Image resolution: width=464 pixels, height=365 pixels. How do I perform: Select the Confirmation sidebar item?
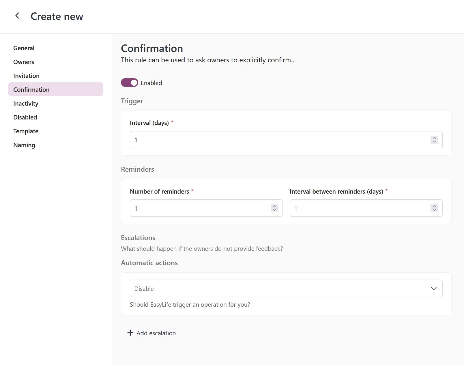31,90
